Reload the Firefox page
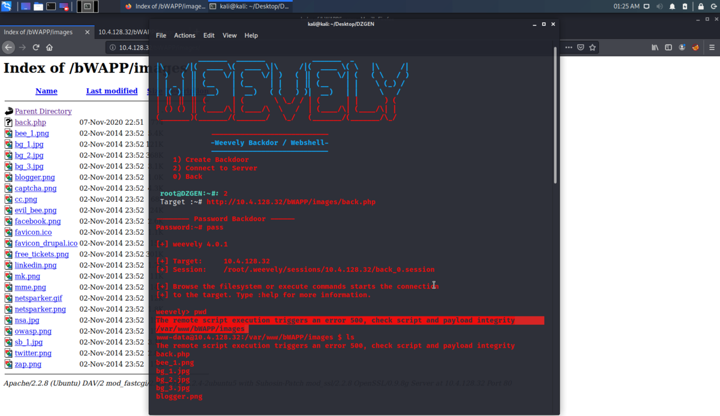The image size is (720, 416). click(36, 47)
